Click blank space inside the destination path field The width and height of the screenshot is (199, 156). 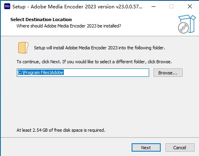pyautogui.click(x=106, y=72)
